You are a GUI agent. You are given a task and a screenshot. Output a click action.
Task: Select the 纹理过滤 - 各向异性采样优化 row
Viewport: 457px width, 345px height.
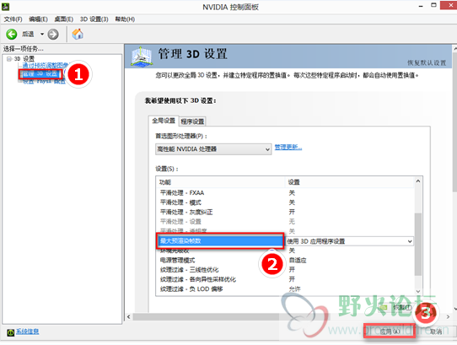[286, 279]
